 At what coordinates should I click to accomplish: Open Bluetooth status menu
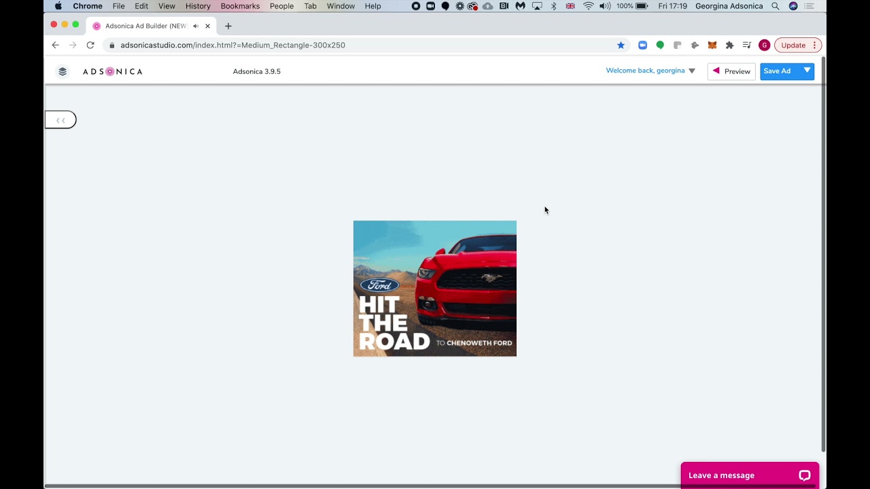(553, 6)
